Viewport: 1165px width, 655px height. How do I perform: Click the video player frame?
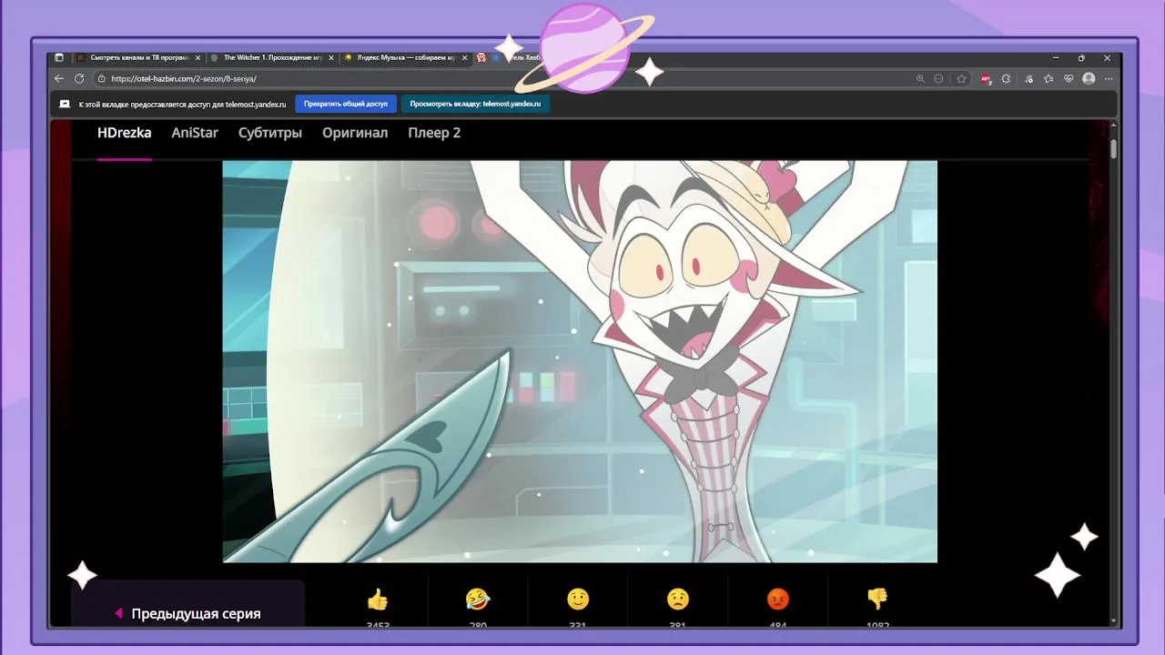point(580,361)
